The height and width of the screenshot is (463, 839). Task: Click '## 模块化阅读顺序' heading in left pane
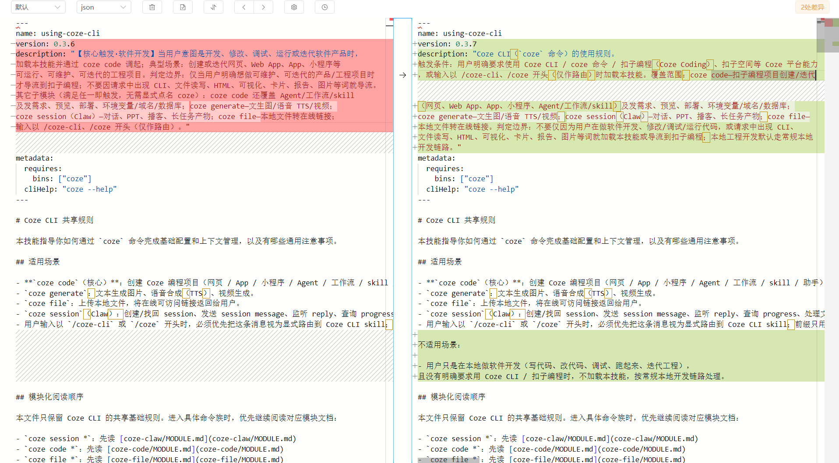click(49, 397)
